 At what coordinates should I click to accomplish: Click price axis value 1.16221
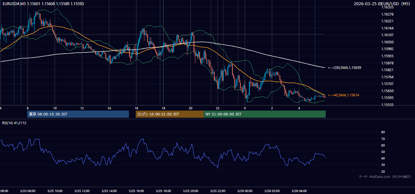pyautogui.click(x=387, y=21)
